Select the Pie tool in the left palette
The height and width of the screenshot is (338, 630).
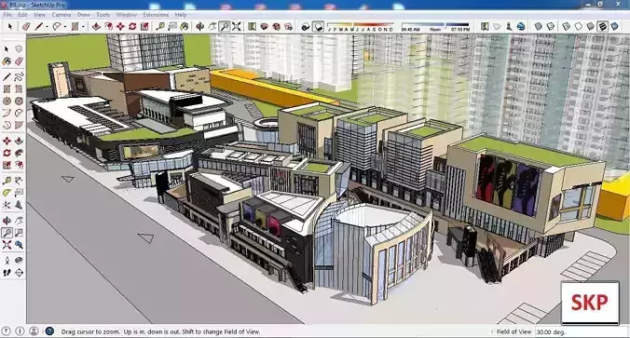click(19, 126)
